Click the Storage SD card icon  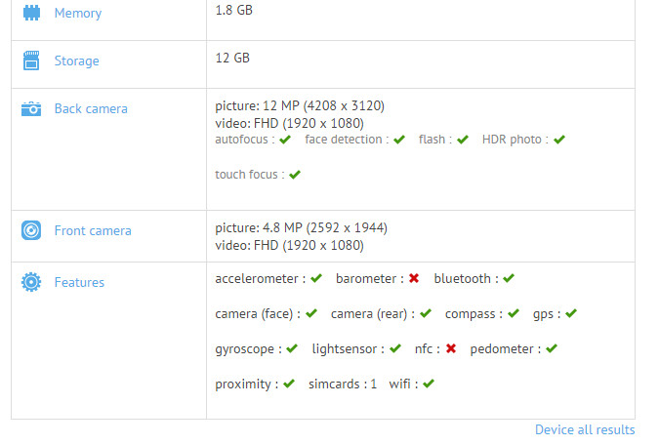(x=31, y=61)
